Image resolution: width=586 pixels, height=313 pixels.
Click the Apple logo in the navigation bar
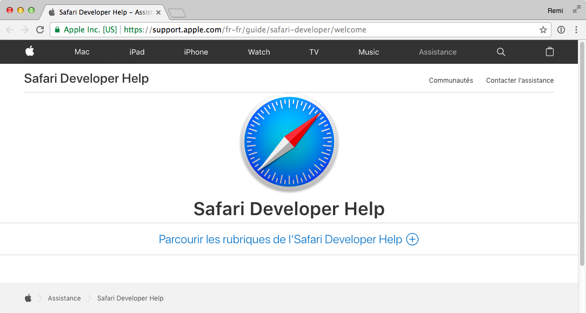coord(30,51)
